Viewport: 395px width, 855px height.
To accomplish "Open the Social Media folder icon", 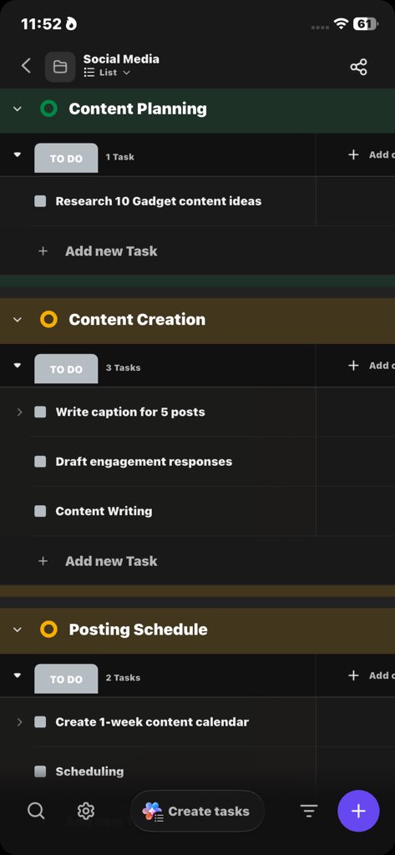I will click(x=60, y=67).
